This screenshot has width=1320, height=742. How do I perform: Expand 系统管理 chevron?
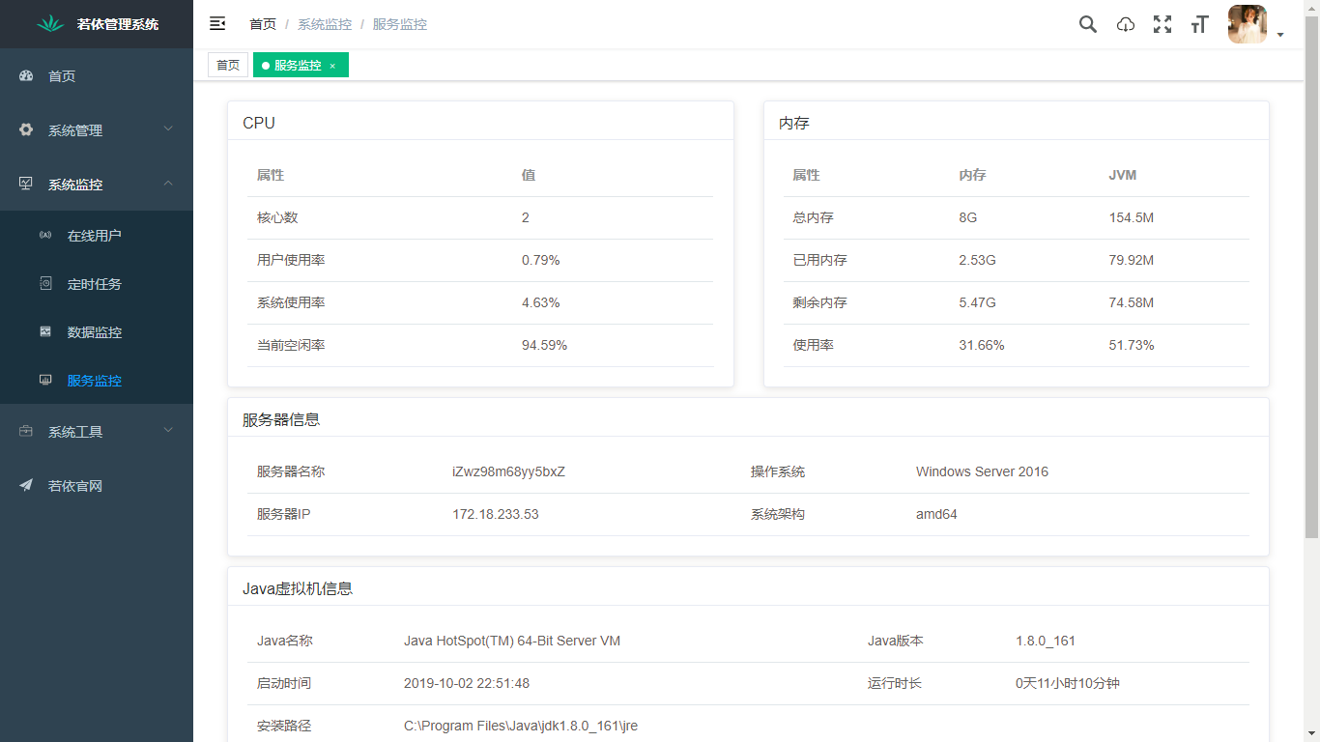pos(168,128)
